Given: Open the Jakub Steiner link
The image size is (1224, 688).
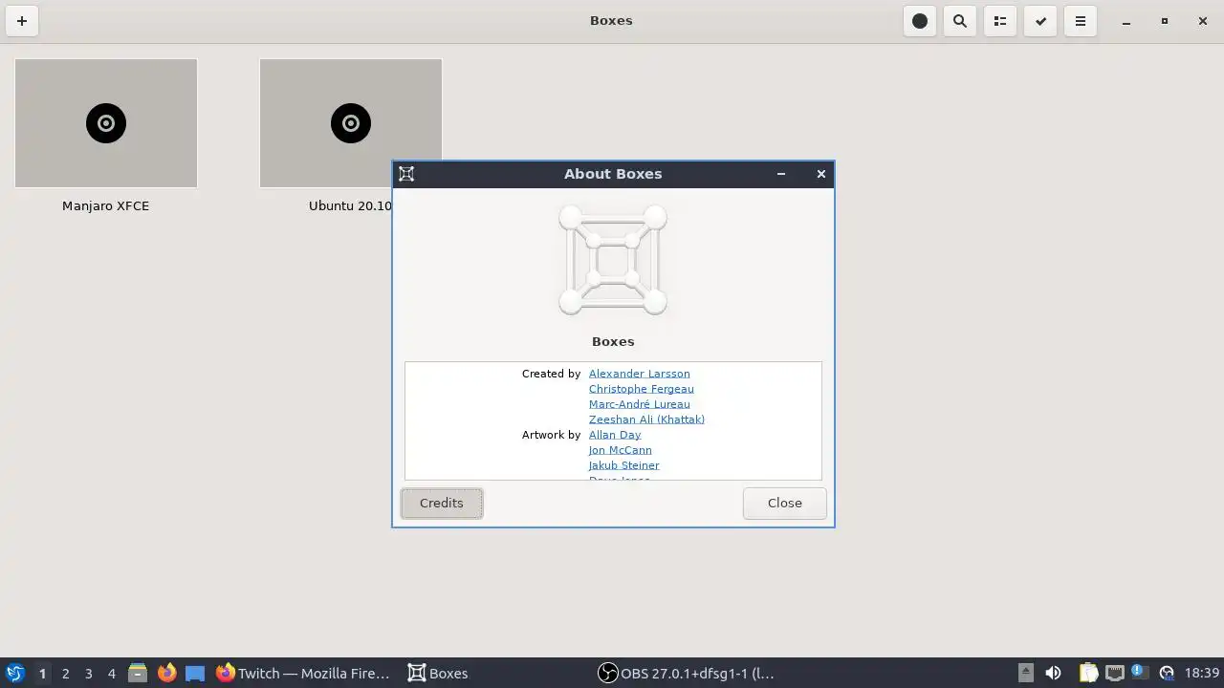Looking at the screenshot, I should [623, 465].
